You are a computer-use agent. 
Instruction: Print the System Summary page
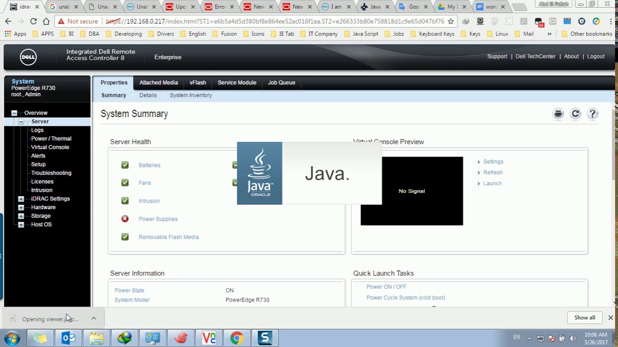[558, 114]
